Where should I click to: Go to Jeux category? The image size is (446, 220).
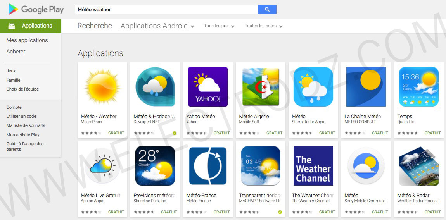pos(11,71)
